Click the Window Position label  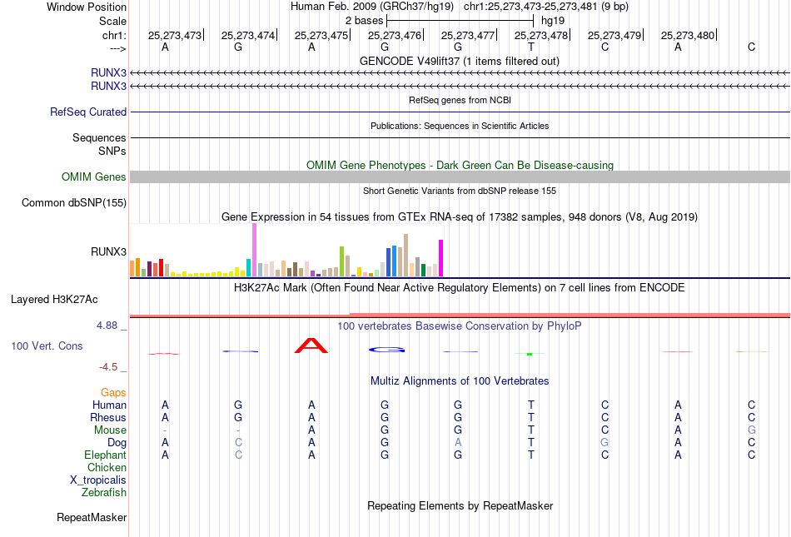pyautogui.click(x=87, y=7)
